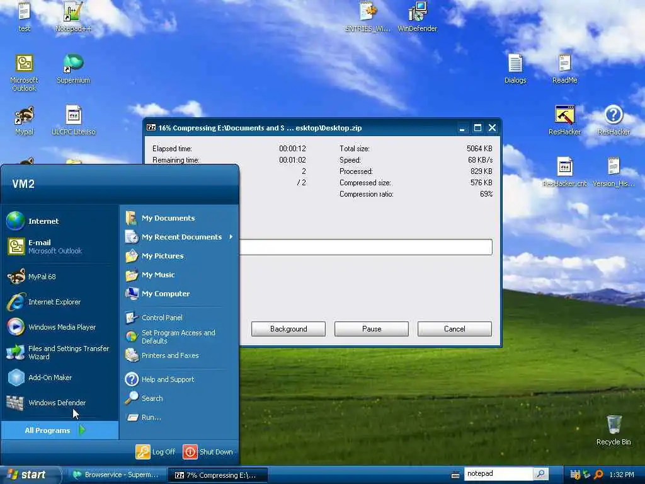Viewport: 645px width, 484px height.
Task: Launch WinDefender desktop icon
Action: click(417, 16)
